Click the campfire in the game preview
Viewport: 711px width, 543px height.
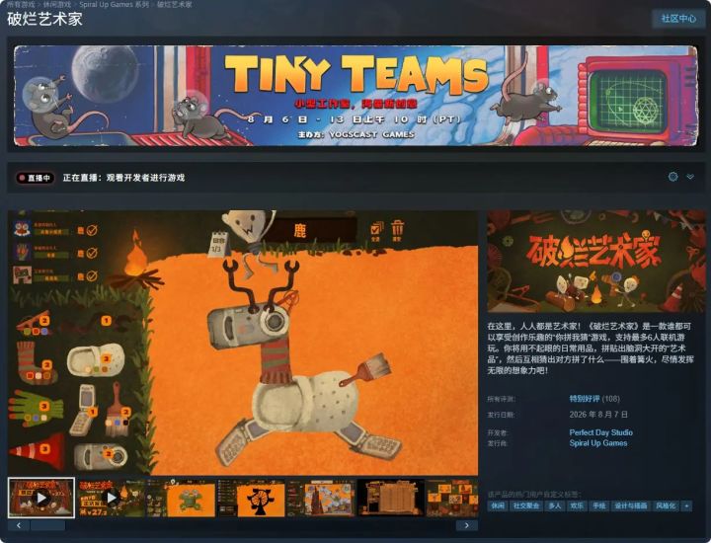tap(134, 262)
